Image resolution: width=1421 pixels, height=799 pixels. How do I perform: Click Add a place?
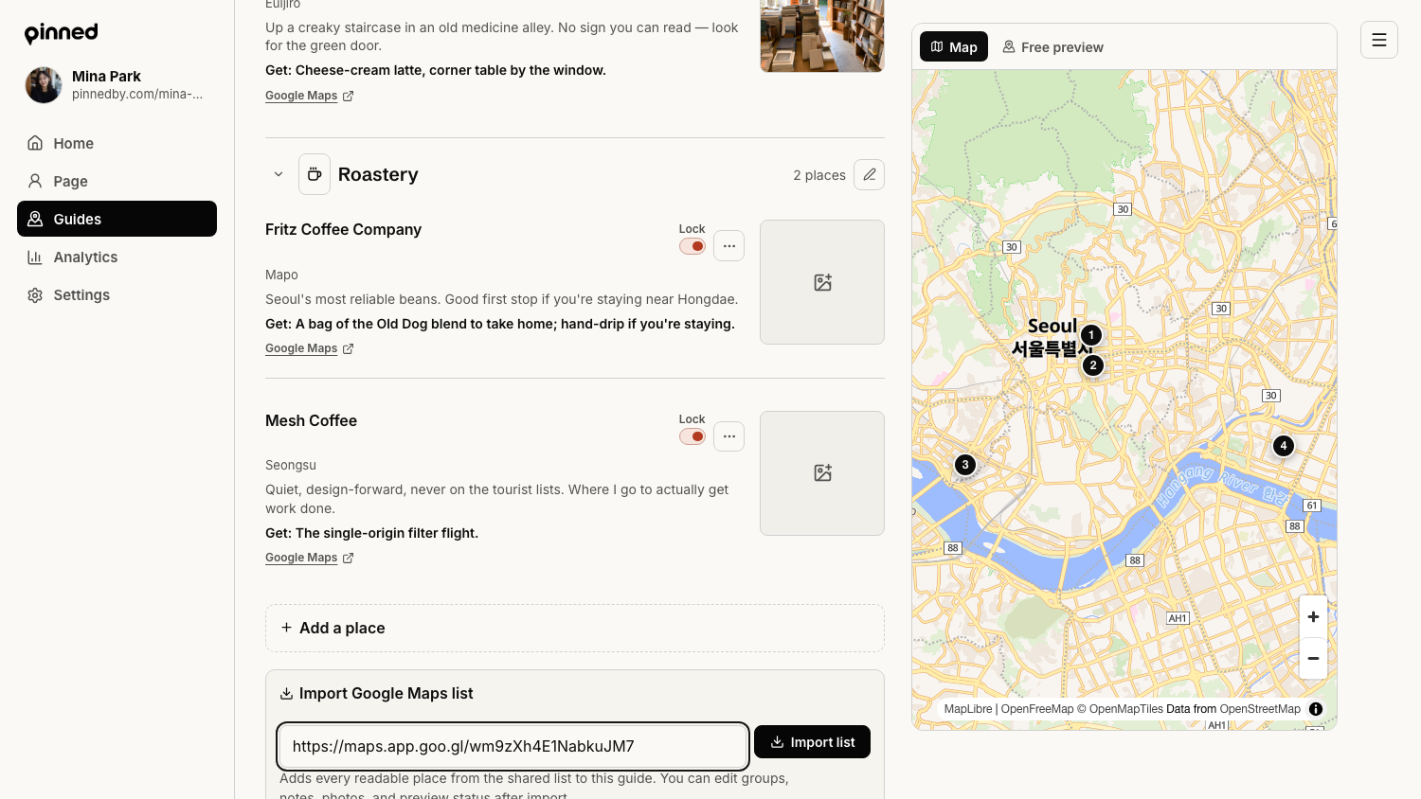(x=575, y=629)
